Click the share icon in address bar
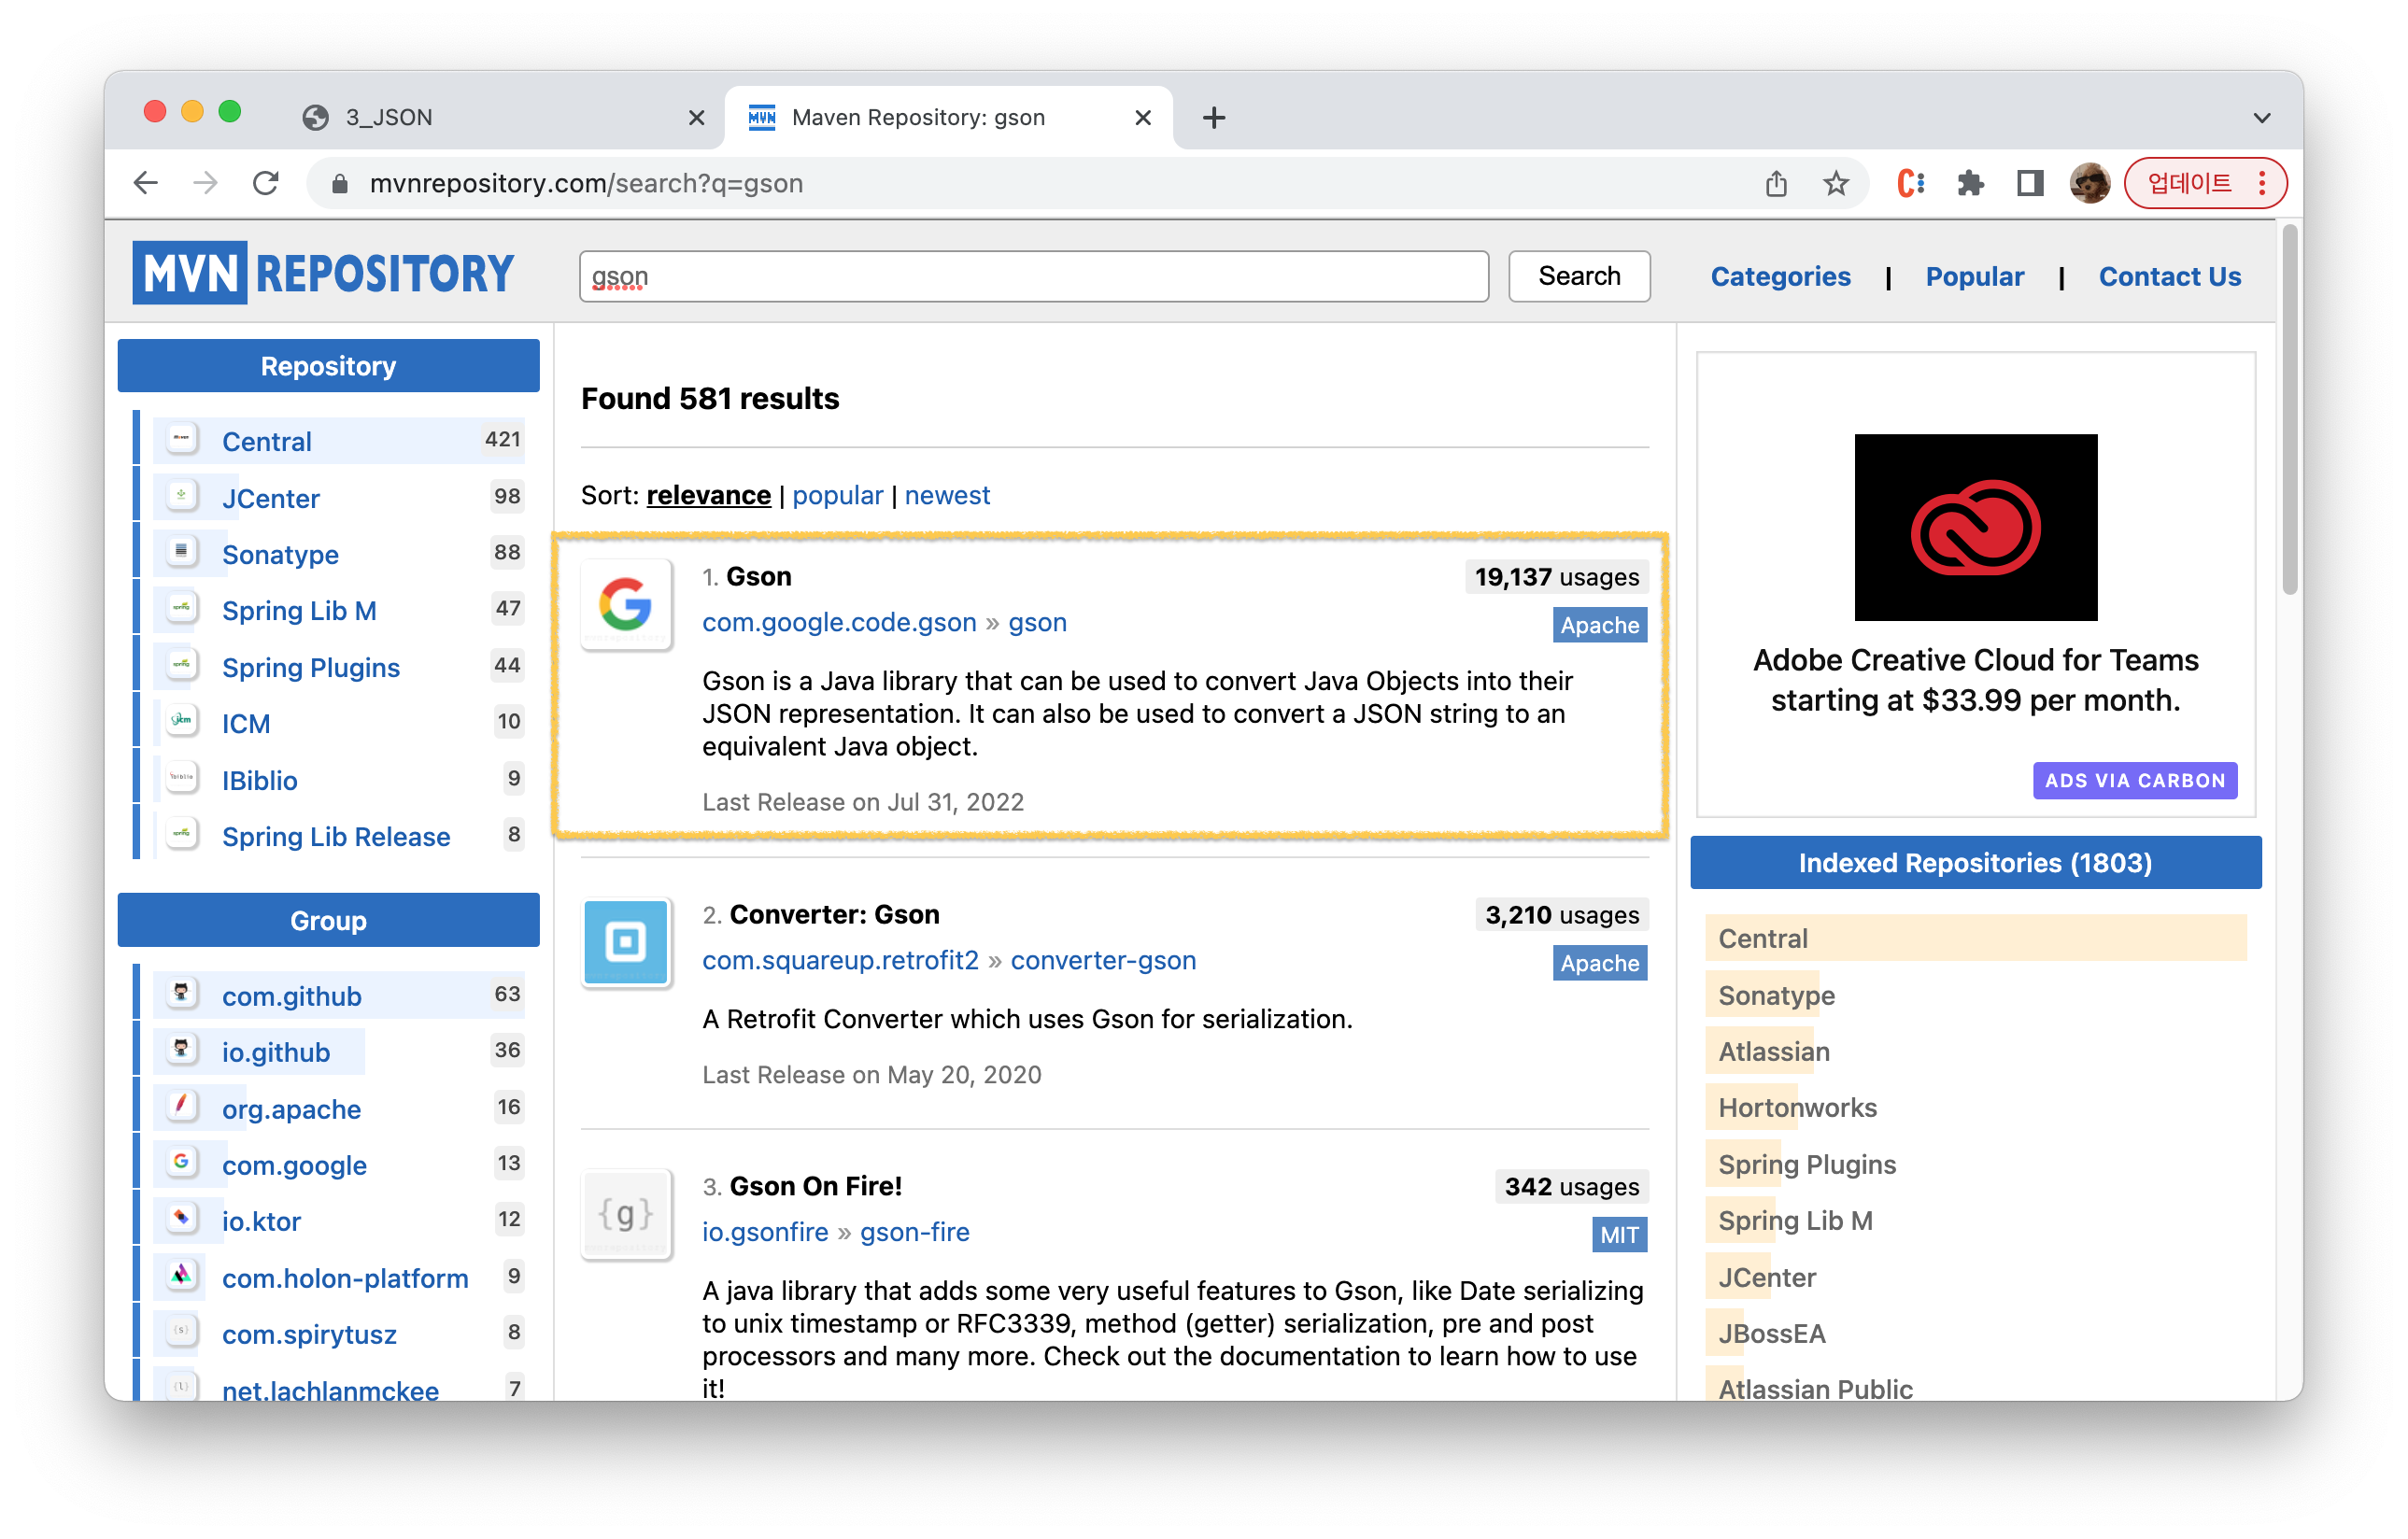 pyautogui.click(x=1775, y=183)
